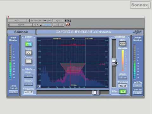
Task: Click the blue Compare button
Action: pyautogui.click(x=47, y=25)
